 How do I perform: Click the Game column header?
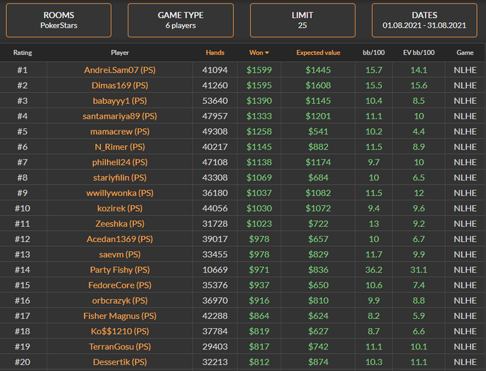pyautogui.click(x=464, y=53)
